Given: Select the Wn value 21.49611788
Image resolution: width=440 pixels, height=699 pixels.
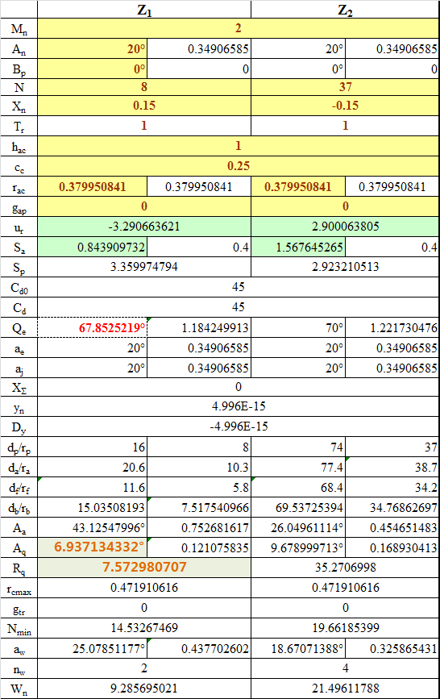Looking at the screenshot, I should click(345, 689).
